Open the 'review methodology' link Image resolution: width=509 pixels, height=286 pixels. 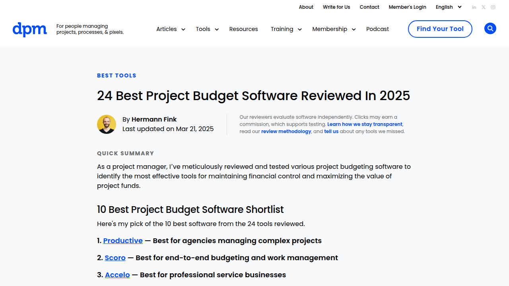coord(286,131)
